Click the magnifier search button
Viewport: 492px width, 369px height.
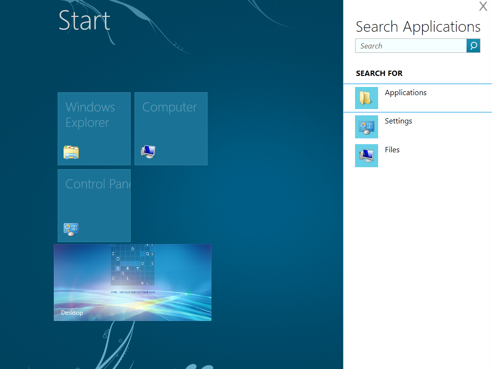coord(473,46)
